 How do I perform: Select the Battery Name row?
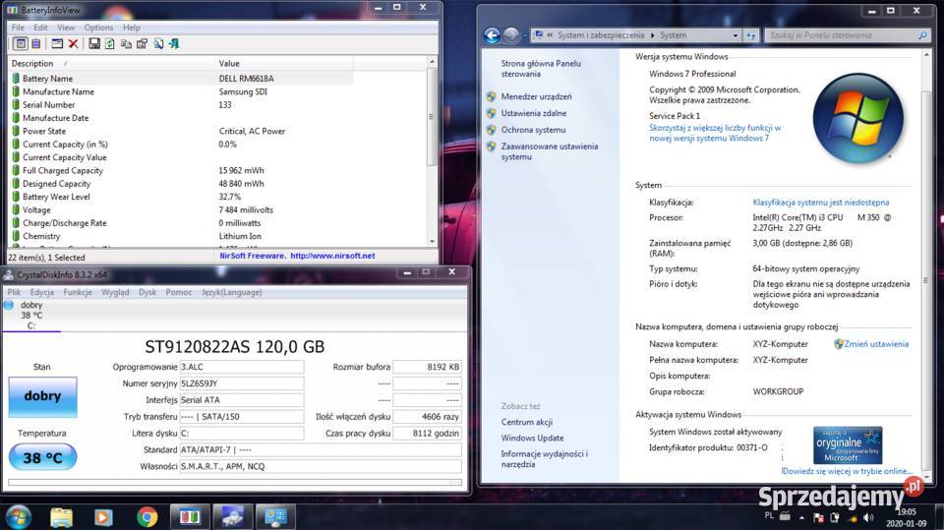[x=181, y=79]
